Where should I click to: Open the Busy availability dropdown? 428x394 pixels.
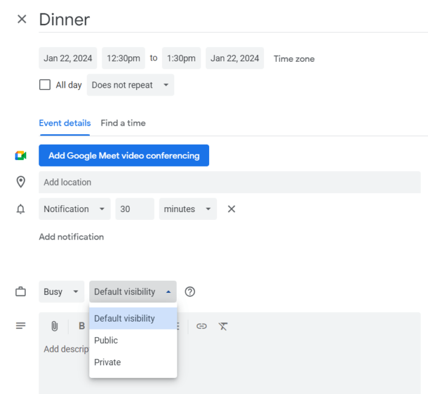(x=62, y=292)
